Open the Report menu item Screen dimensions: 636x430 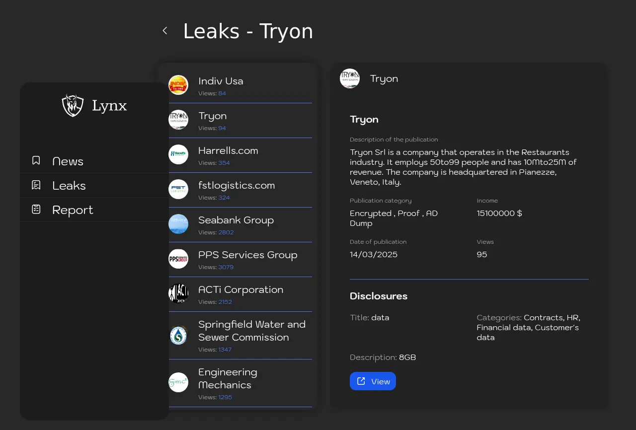[x=73, y=210]
